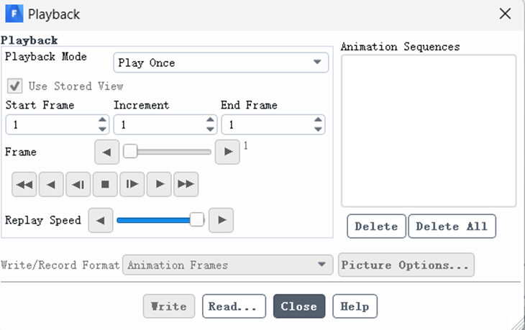The height and width of the screenshot is (330, 525).
Task: Click the Read... button
Action: click(234, 306)
